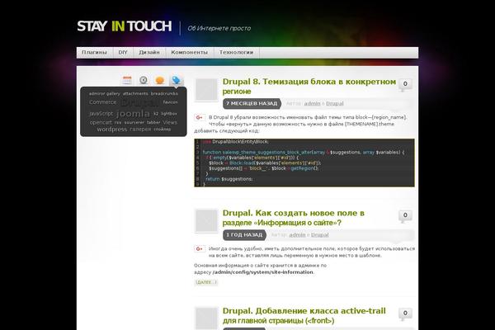Click admin author link of 1 год назад post
The height and width of the screenshot is (330, 495).
(297, 235)
